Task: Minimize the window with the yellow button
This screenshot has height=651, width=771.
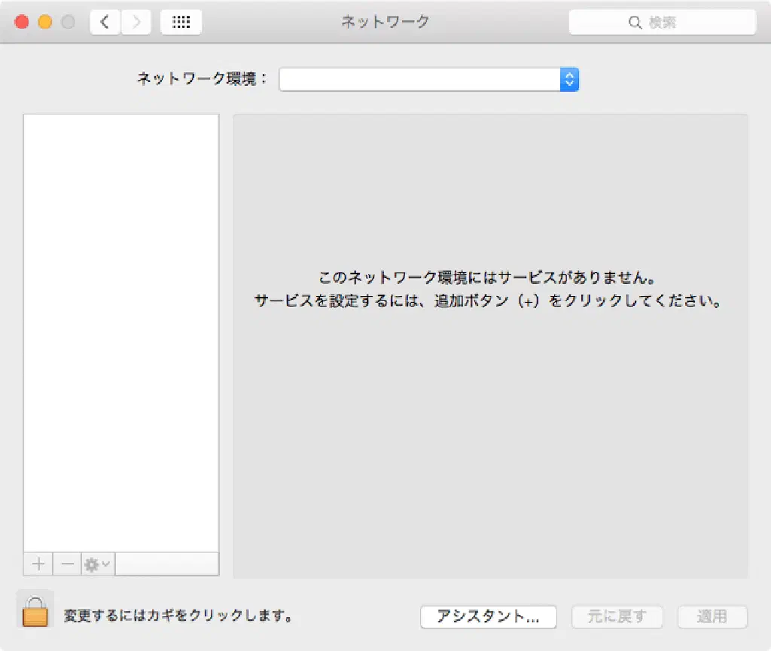Action: 45,22
